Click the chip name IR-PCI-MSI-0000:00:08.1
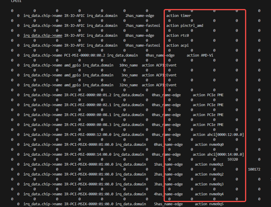 (x=88, y=115)
